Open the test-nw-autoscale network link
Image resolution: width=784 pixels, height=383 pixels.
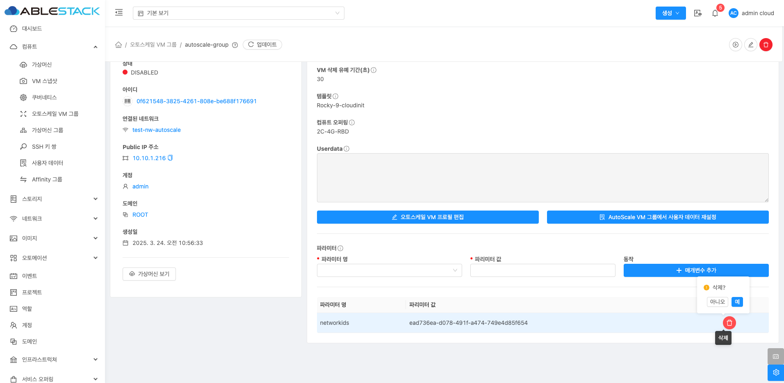[x=156, y=130]
